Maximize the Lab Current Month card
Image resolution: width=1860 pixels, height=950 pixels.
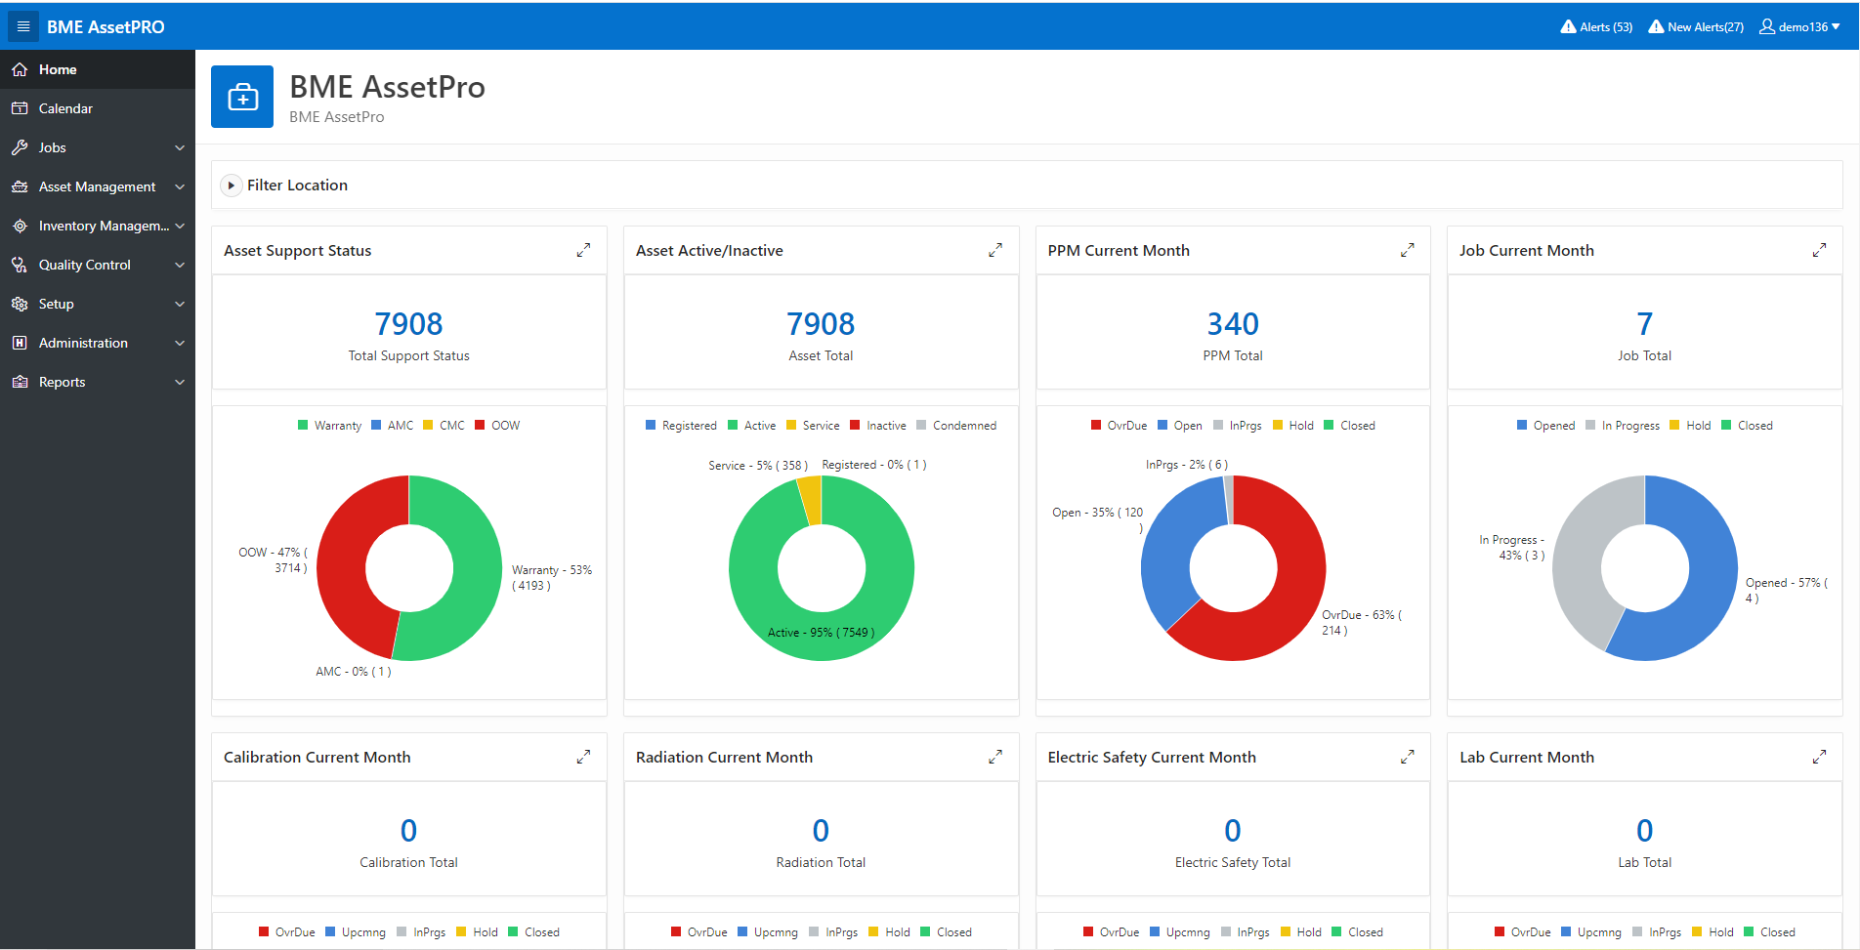(1819, 757)
